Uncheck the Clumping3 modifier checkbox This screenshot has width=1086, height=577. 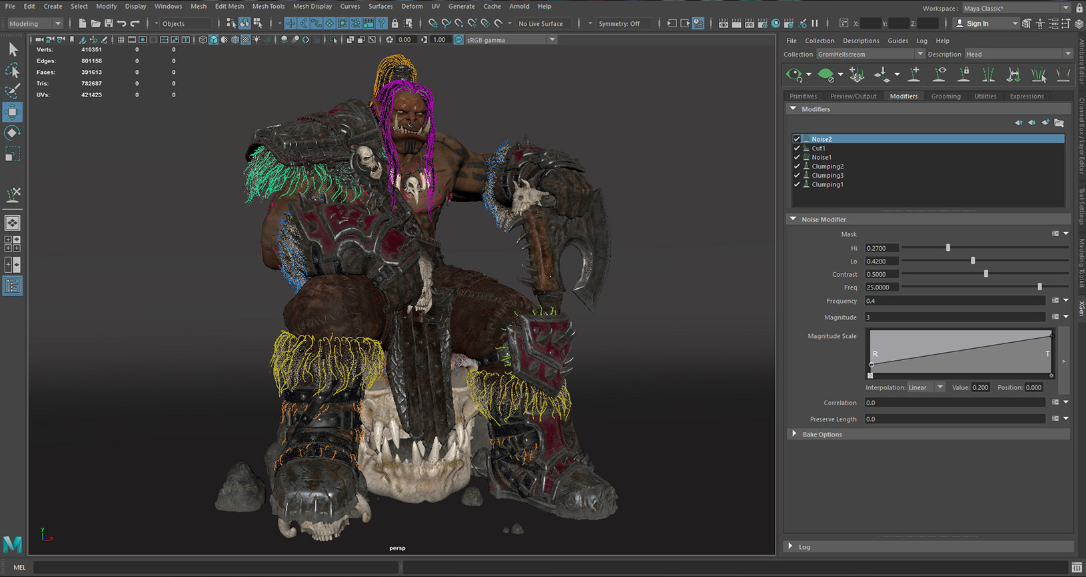(x=797, y=176)
